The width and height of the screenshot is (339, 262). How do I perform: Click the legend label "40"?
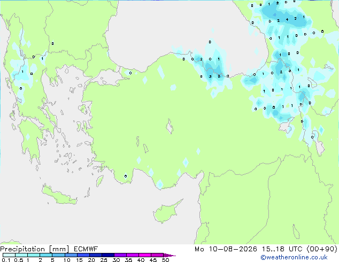(x=141, y=260)
